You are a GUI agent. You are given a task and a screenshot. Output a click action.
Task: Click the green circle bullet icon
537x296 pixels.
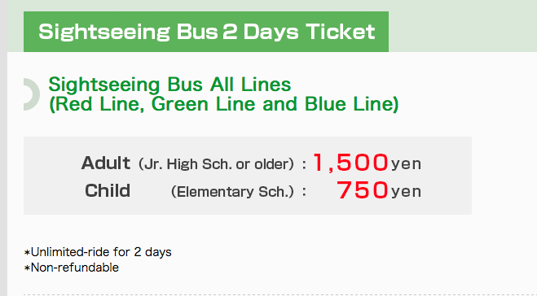point(32,94)
